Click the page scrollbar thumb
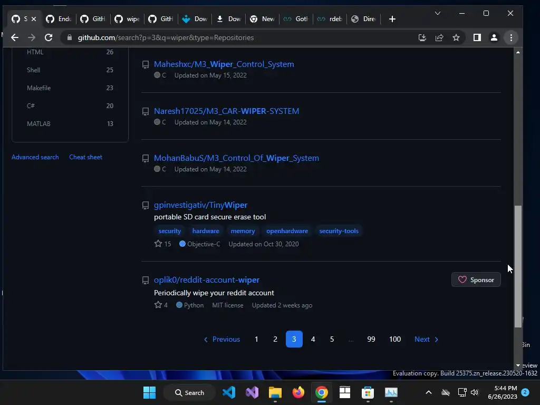540x405 pixels. (x=518, y=266)
